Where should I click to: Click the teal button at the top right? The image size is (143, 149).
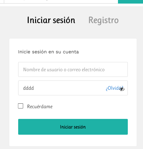[x=130, y=2]
